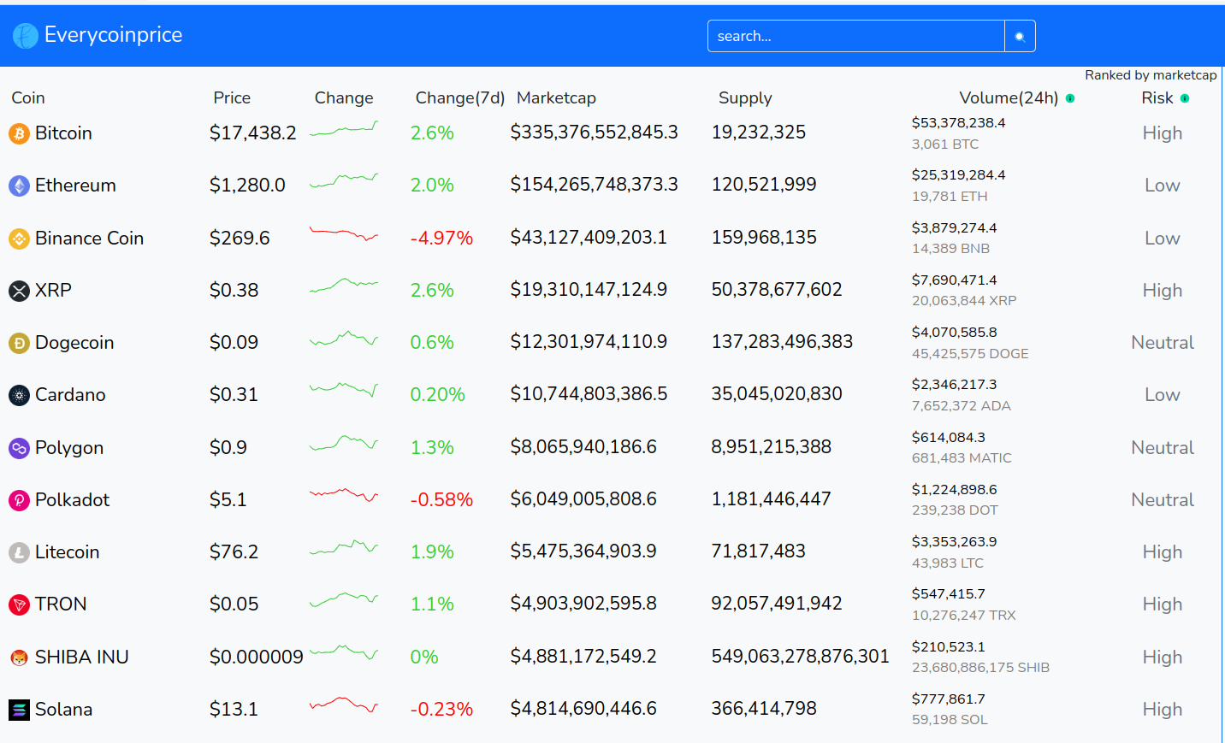The image size is (1225, 743).
Task: Click the Price column header
Action: [x=232, y=98]
